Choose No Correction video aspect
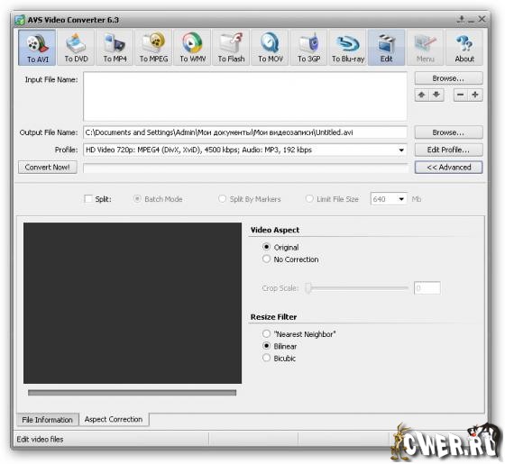505x464 pixels. point(266,259)
